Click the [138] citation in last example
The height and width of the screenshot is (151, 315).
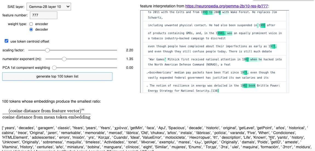[x=215, y=91]
